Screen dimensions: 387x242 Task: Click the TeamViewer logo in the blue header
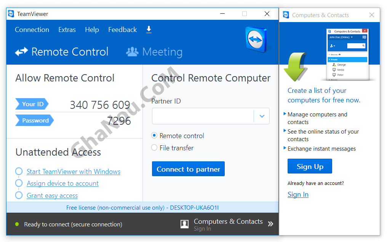(x=256, y=40)
